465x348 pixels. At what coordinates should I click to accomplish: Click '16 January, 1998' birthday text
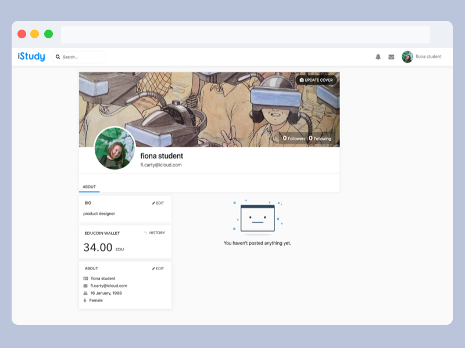click(x=106, y=293)
